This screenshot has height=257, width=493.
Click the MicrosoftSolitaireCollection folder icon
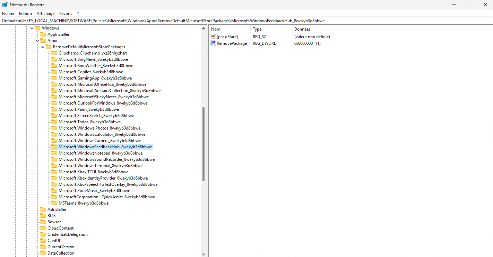click(x=54, y=91)
